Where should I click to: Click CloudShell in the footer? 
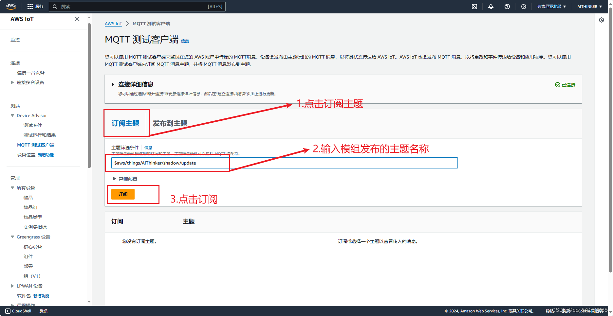[19, 311]
